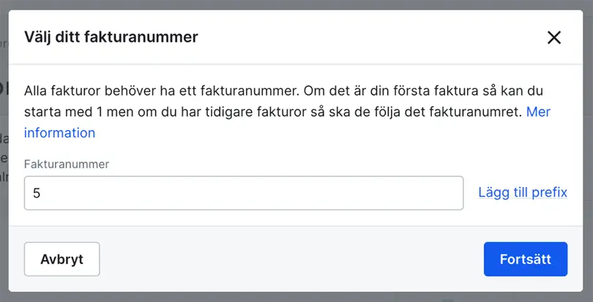593x302 pixels.
Task: Continue with invoice number 5 via Fortsätt
Action: (x=525, y=259)
